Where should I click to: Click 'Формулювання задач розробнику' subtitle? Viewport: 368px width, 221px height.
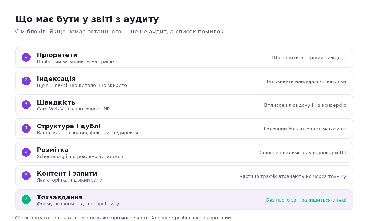(x=78, y=204)
